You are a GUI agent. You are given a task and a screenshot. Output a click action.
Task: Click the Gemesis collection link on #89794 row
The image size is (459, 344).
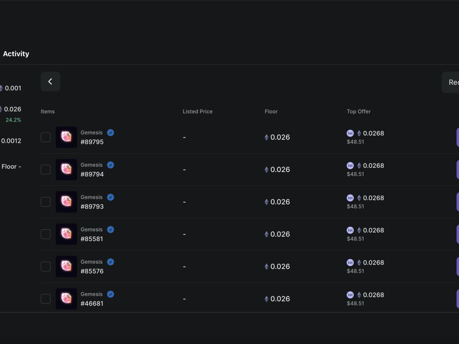click(91, 165)
